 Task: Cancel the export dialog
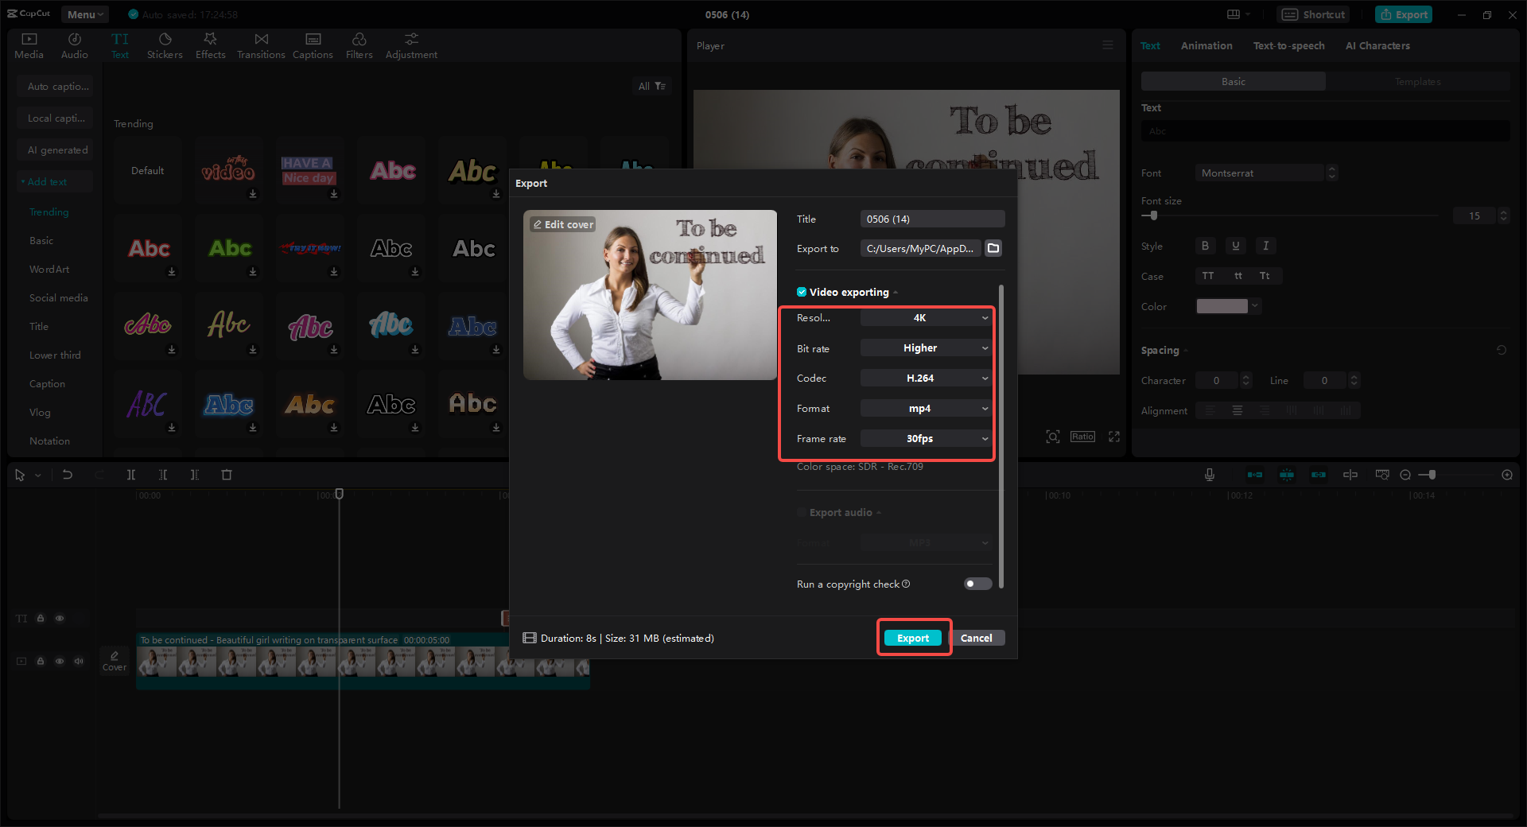(x=977, y=637)
